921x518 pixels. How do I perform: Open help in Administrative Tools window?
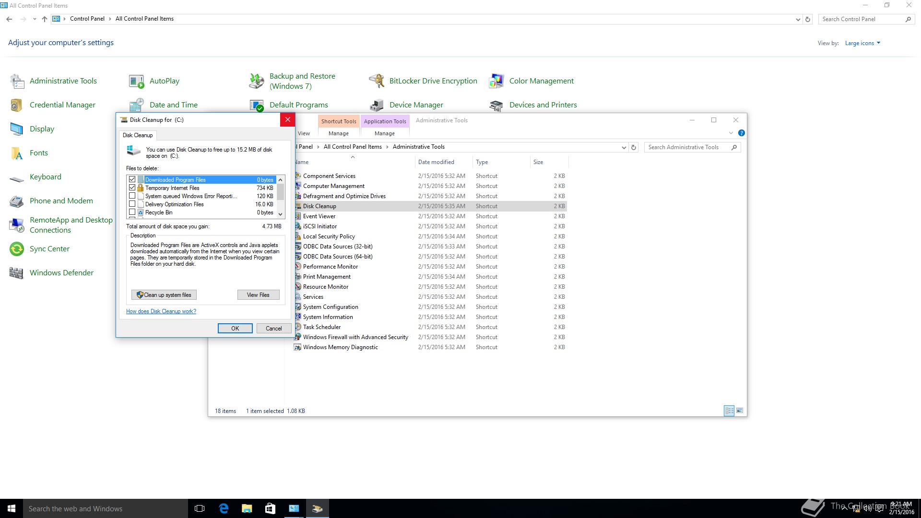[x=741, y=133]
